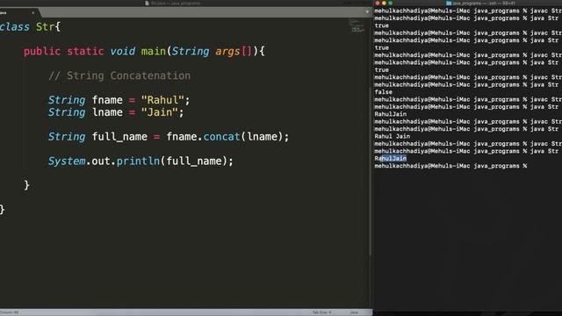The width and height of the screenshot is (562, 316).
Task: Click the "concat" method call in code
Action: coord(221,137)
